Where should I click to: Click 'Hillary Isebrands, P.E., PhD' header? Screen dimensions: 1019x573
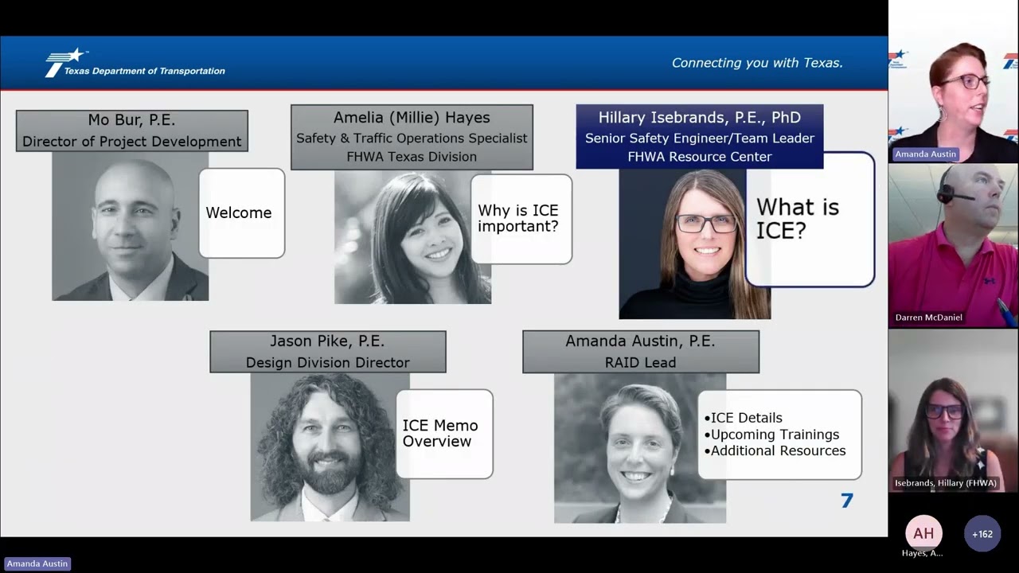(x=700, y=117)
